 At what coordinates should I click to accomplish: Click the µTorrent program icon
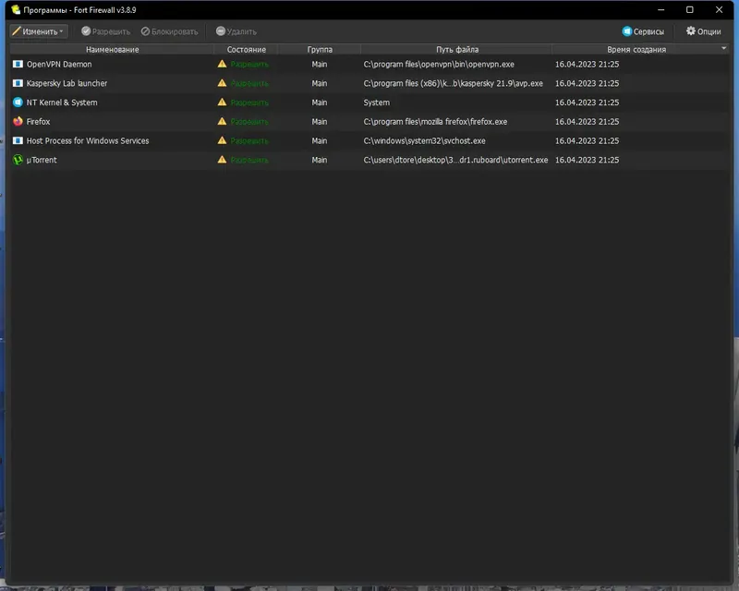[18, 160]
